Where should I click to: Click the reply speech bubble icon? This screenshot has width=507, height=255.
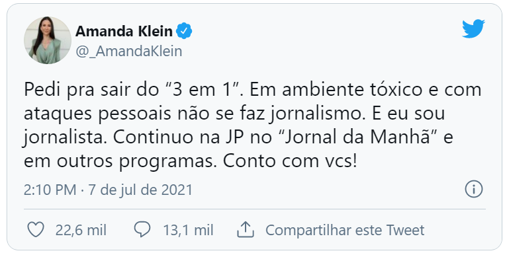tap(142, 229)
